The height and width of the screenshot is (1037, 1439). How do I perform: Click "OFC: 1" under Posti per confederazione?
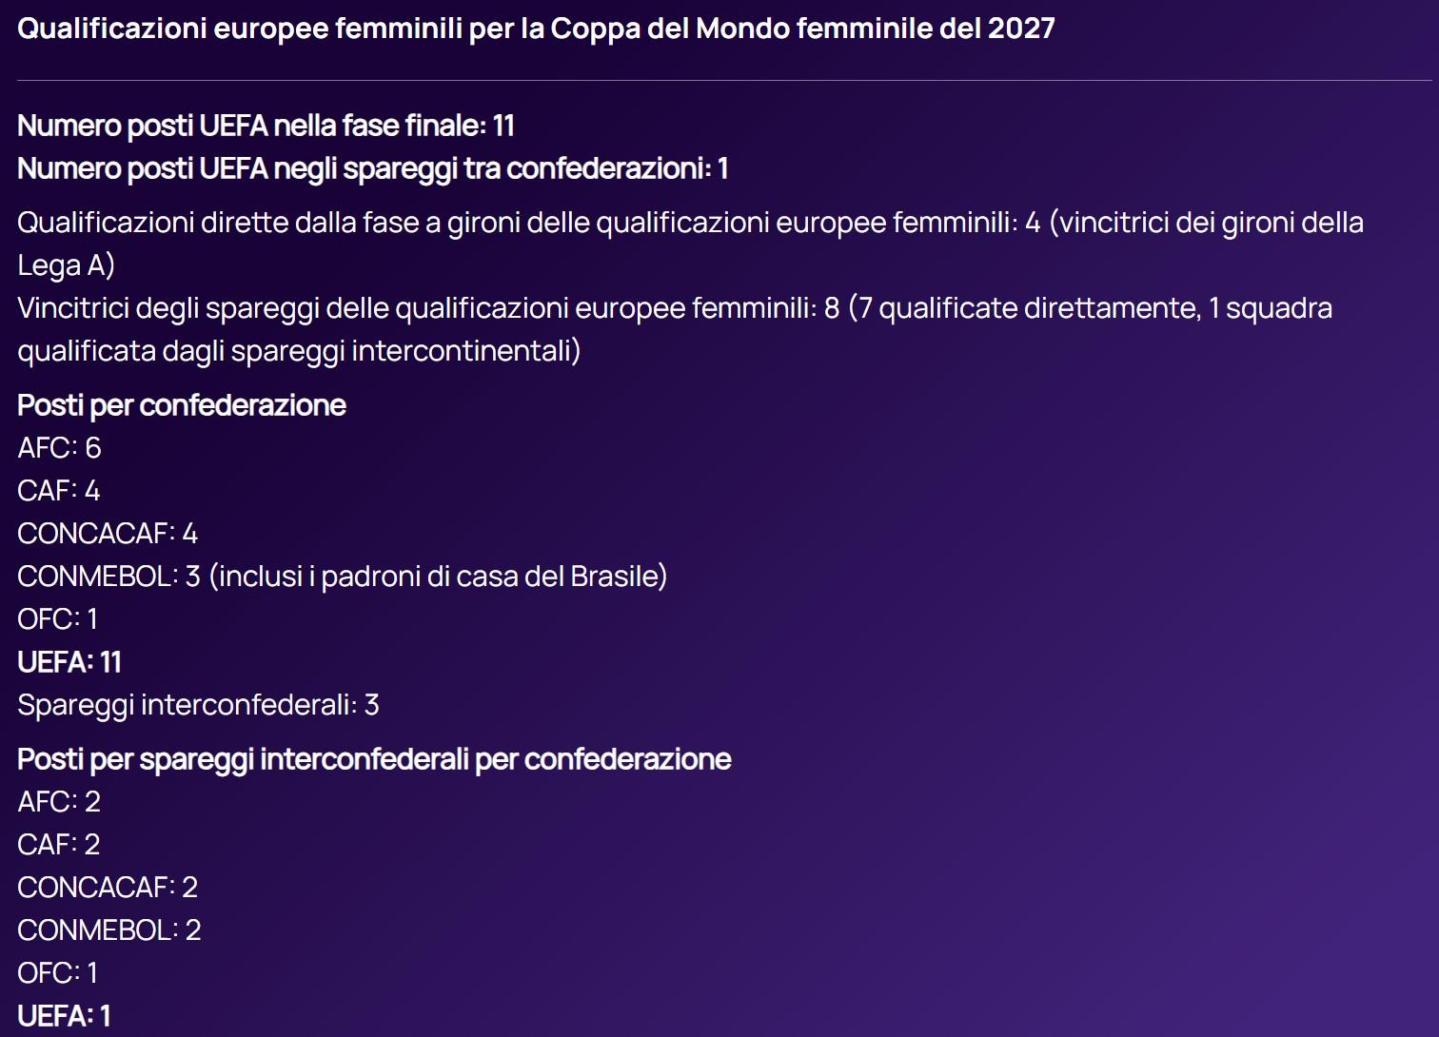pos(57,619)
